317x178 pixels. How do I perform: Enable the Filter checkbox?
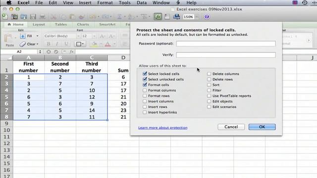(209, 90)
